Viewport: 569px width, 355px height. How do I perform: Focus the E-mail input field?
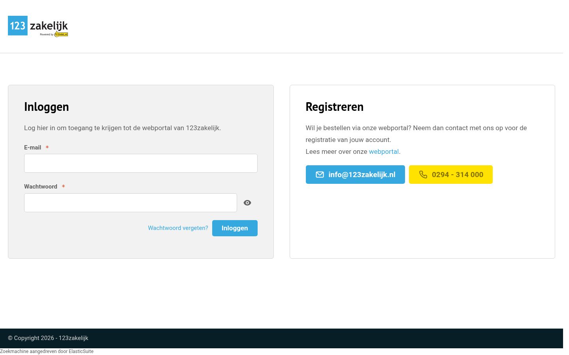point(141,163)
